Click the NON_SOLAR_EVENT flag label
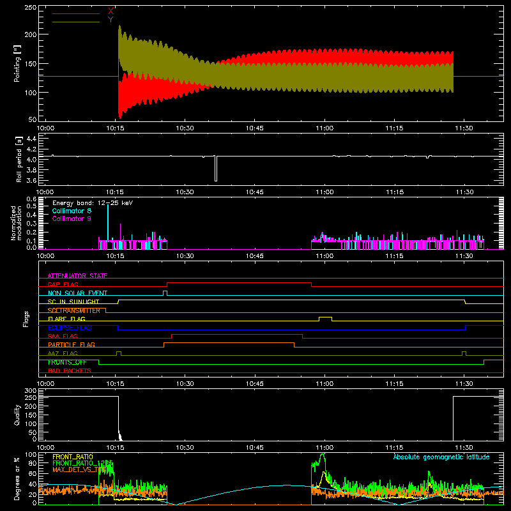This screenshot has width=511, height=511. coord(77,293)
